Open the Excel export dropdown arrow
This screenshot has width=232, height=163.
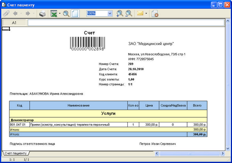pos(60,13)
